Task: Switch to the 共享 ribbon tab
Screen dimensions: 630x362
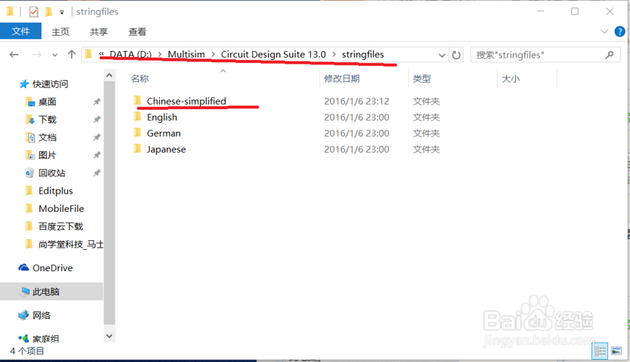Action: [x=99, y=32]
